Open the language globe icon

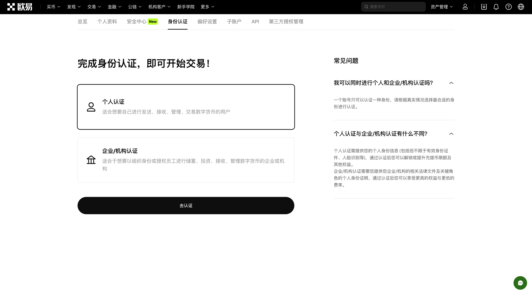521,7
